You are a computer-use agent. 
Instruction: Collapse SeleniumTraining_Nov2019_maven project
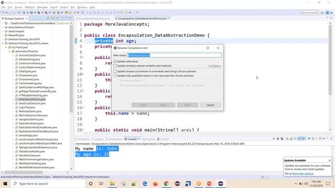pyautogui.click(x=3, y=43)
